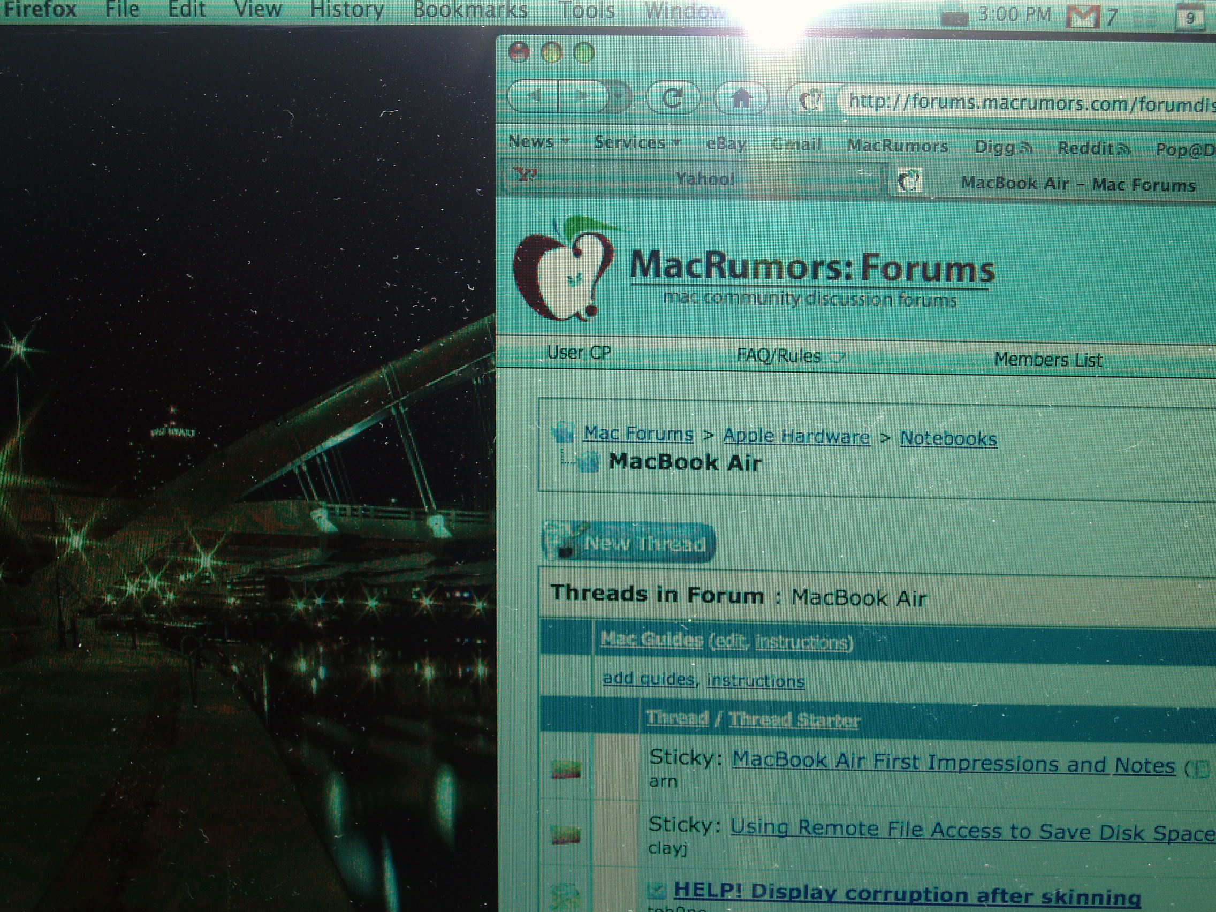
Task: Open the Apple Hardware breadcrumb link
Action: click(796, 437)
